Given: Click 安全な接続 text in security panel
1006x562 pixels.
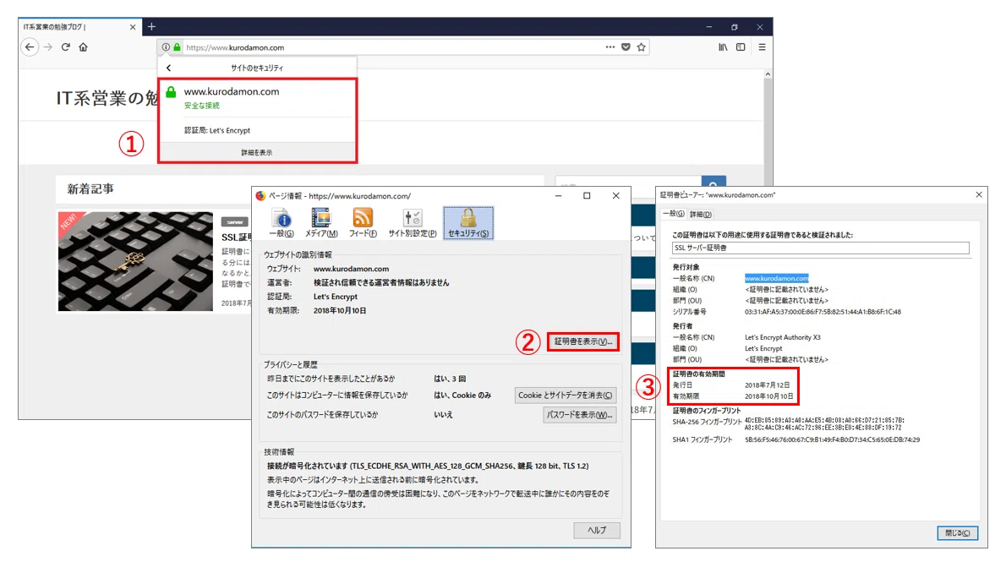Looking at the screenshot, I should coord(201,106).
